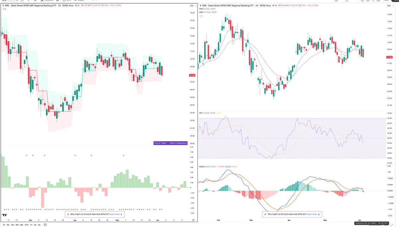Click the 76.00 value on left price scale

point(192,13)
